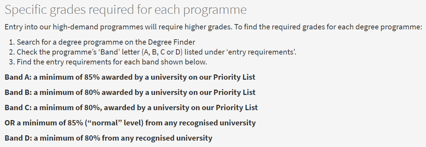Click step 1 about the Degree Finder
426x147 pixels.
click(x=106, y=42)
